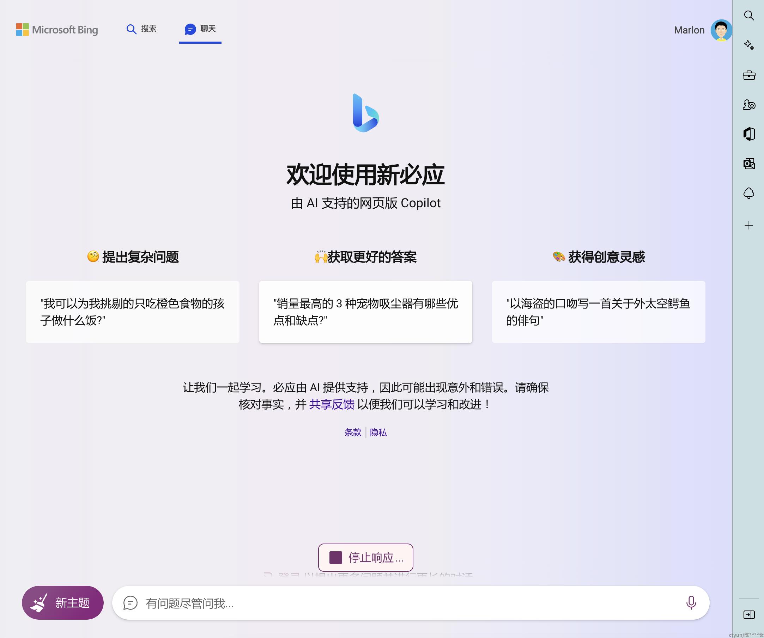The height and width of the screenshot is (638, 764).
Task: Open the sparkle Discover icon in sidebar
Action: (x=749, y=45)
